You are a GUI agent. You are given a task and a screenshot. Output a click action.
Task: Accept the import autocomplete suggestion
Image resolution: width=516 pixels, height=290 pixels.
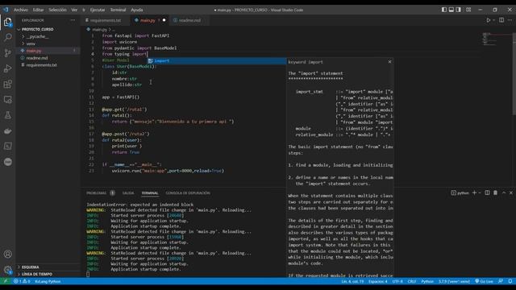point(217,61)
